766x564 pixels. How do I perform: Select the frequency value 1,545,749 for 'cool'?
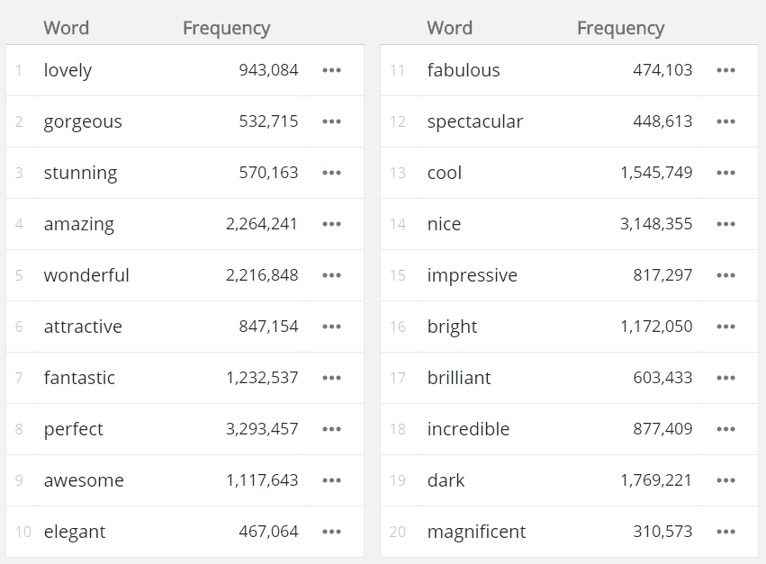click(656, 173)
